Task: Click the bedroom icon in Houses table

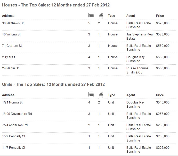Action: (91, 15)
